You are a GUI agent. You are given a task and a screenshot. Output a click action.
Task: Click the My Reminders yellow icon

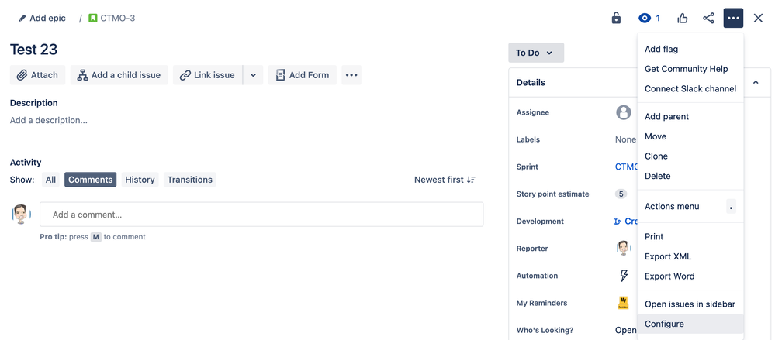(623, 303)
